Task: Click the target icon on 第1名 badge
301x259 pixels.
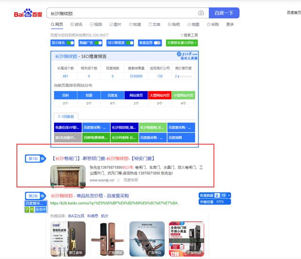Action: 43,158
